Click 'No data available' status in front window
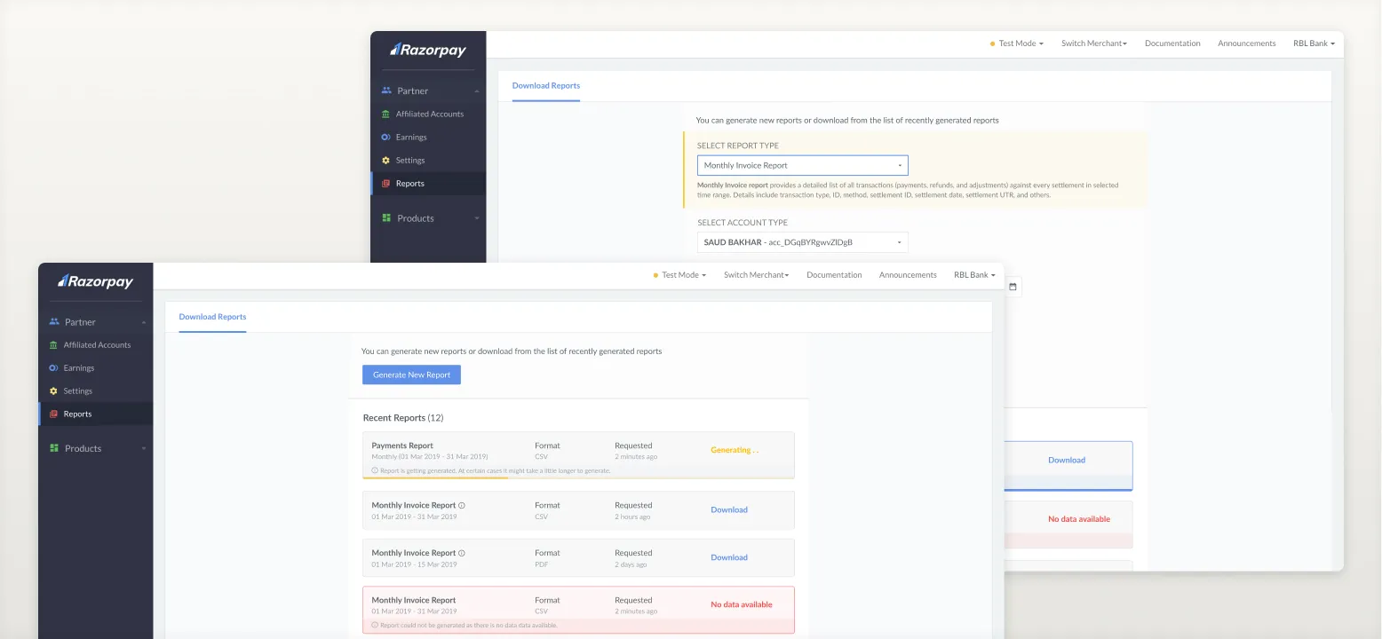 point(742,605)
